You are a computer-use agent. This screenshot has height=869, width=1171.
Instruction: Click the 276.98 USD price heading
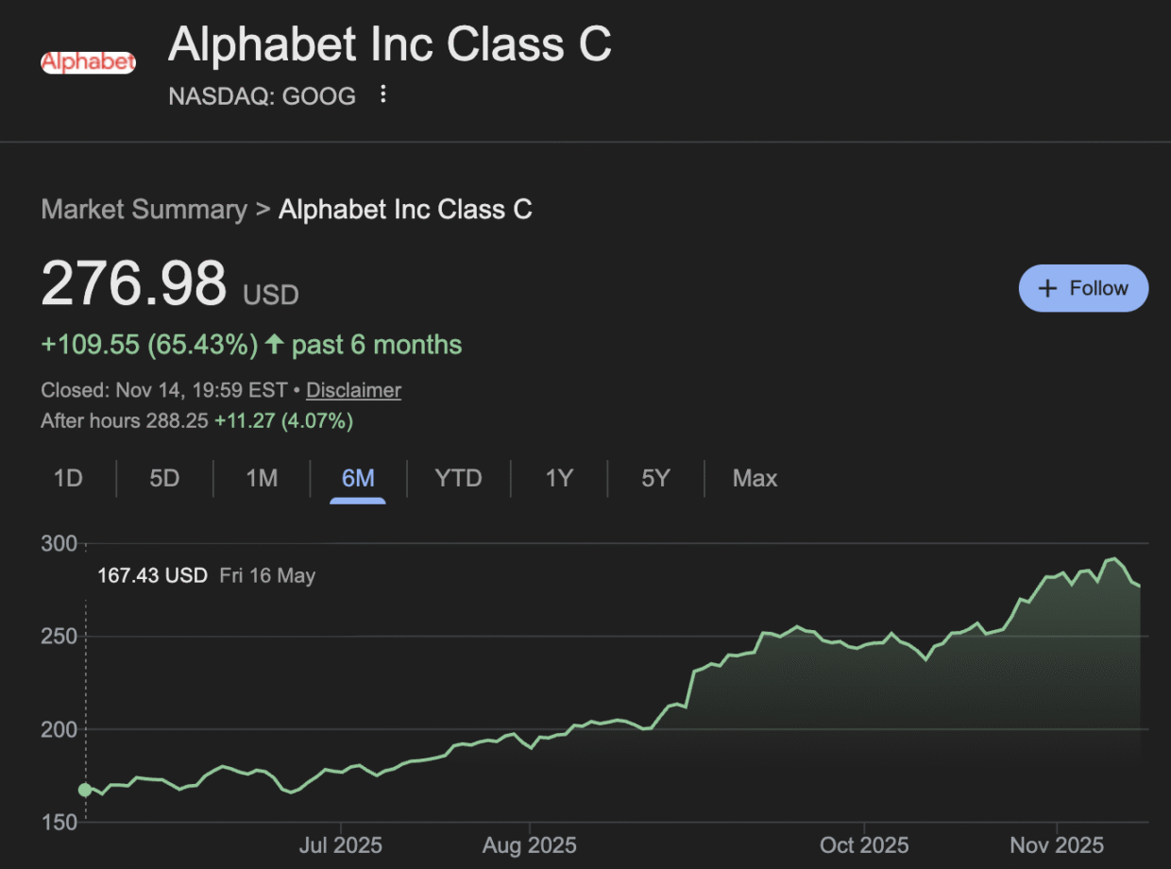pos(133,283)
